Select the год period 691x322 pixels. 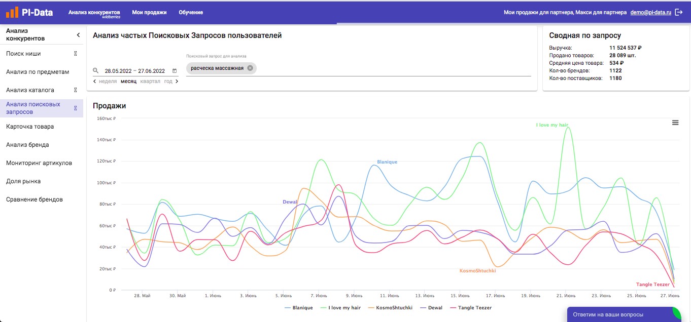(x=168, y=82)
